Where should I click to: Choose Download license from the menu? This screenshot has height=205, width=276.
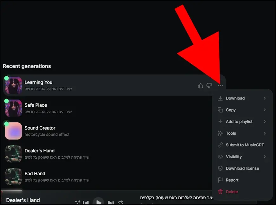point(242,168)
